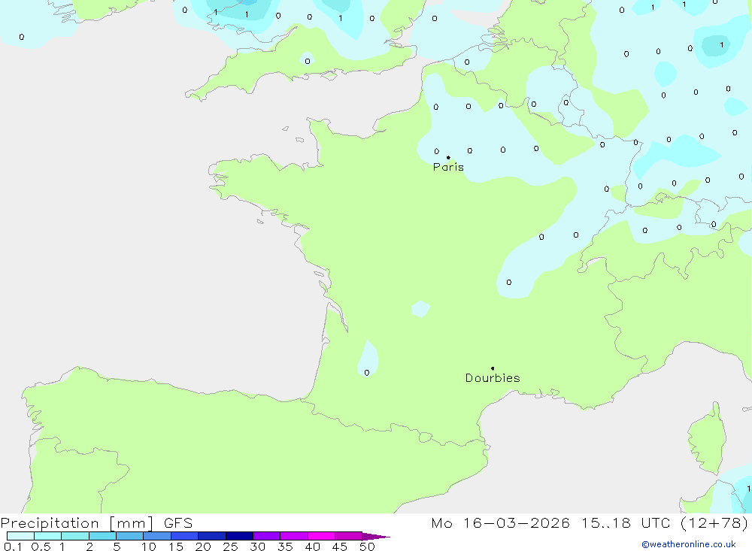This screenshot has width=752, height=551.
Task: Click the forecast date 'Mo 16-03-2026' text
Action: click(x=500, y=522)
